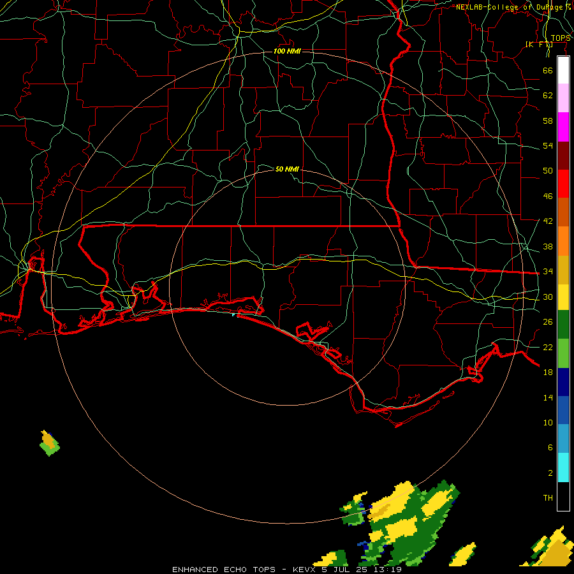Click the orange 42 kft legend swatch
Image resolution: width=574 pixels, height=574 pixels.
[x=563, y=241]
